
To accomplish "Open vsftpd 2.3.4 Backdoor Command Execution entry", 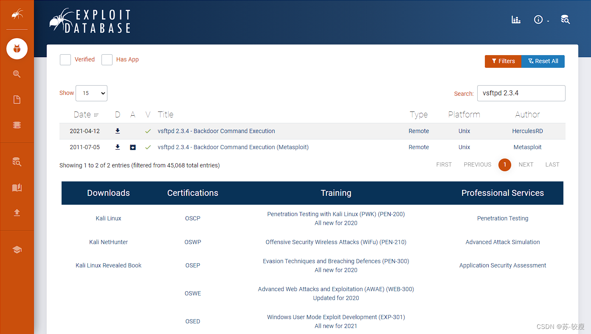I will pos(216,131).
